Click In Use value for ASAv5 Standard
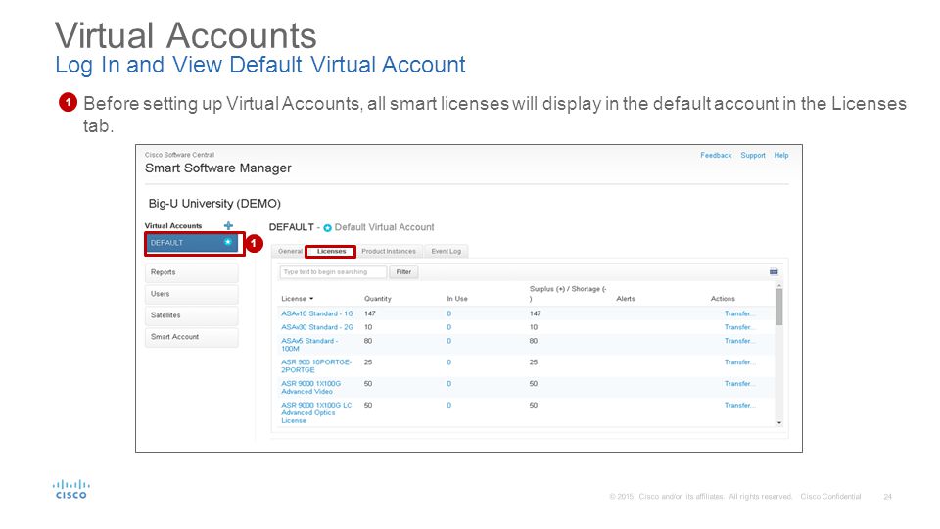This screenshot has width=940, height=529. pos(449,341)
